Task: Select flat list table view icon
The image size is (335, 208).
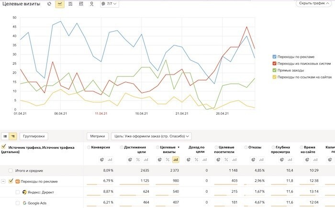Action: coord(5,136)
